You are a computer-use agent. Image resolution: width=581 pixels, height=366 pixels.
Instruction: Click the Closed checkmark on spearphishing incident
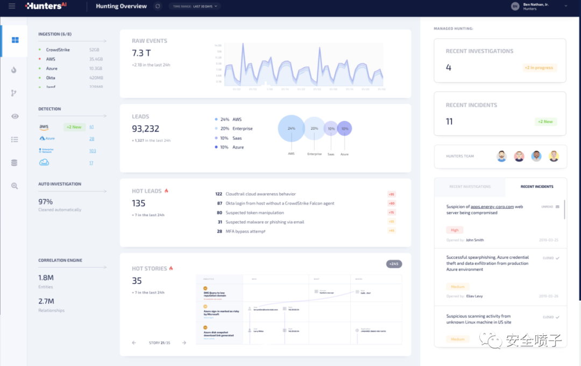tap(557, 258)
